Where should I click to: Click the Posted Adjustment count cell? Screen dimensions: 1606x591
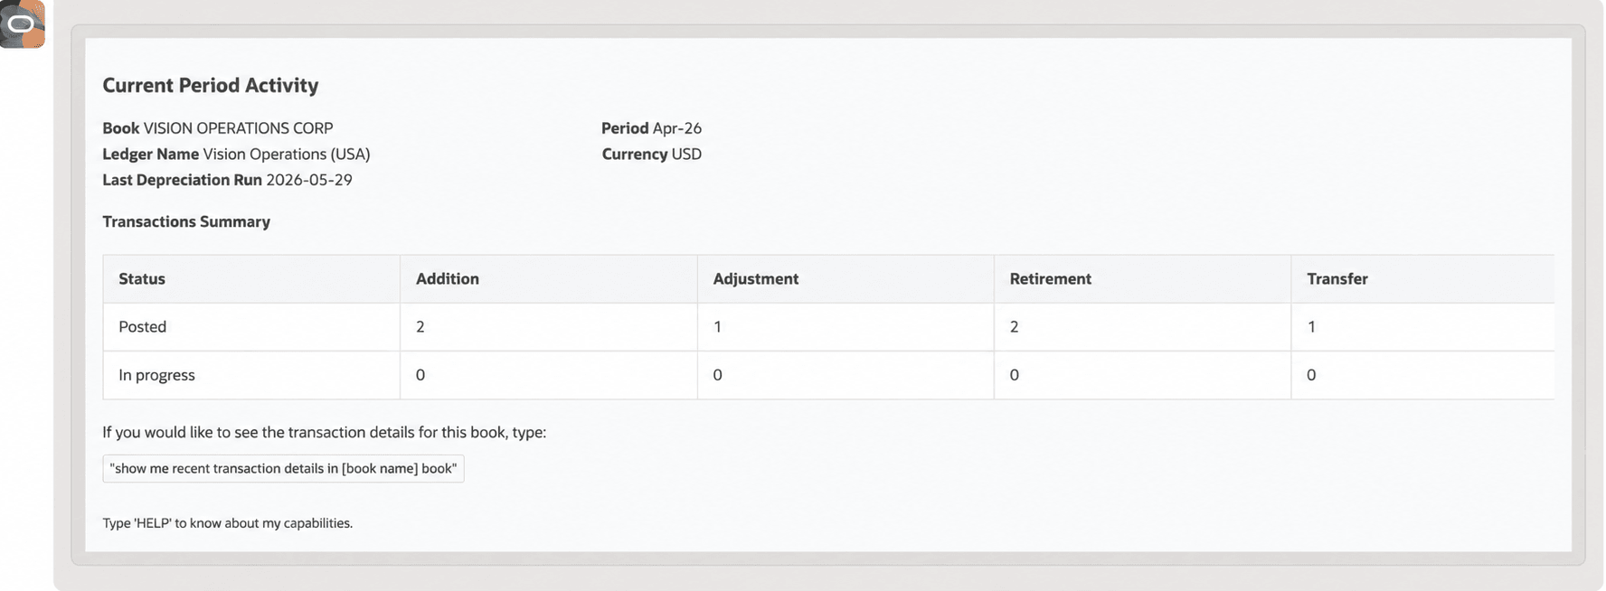click(x=846, y=326)
